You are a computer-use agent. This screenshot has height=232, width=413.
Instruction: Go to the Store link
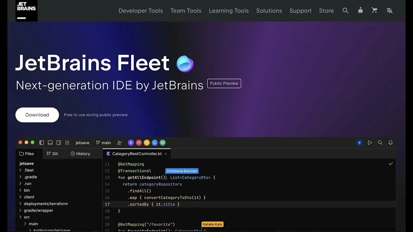[x=326, y=11]
